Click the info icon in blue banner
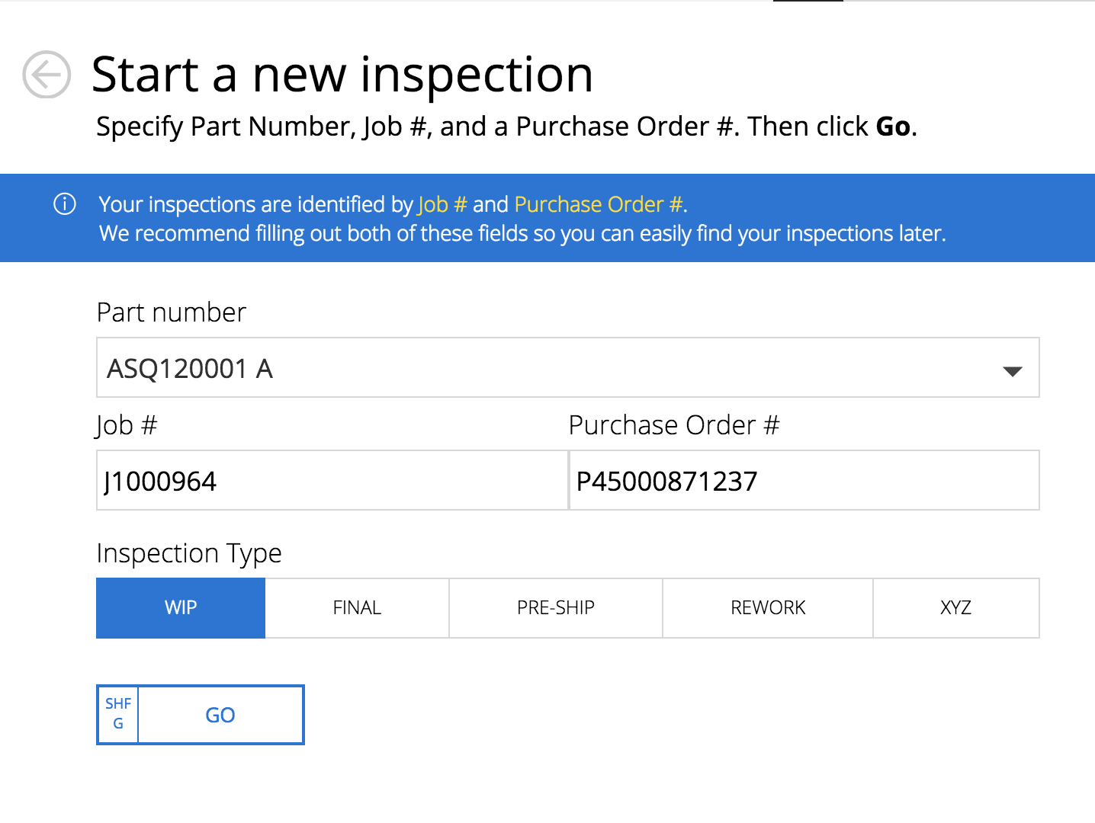Screen dimensions: 1095x823 (x=65, y=204)
